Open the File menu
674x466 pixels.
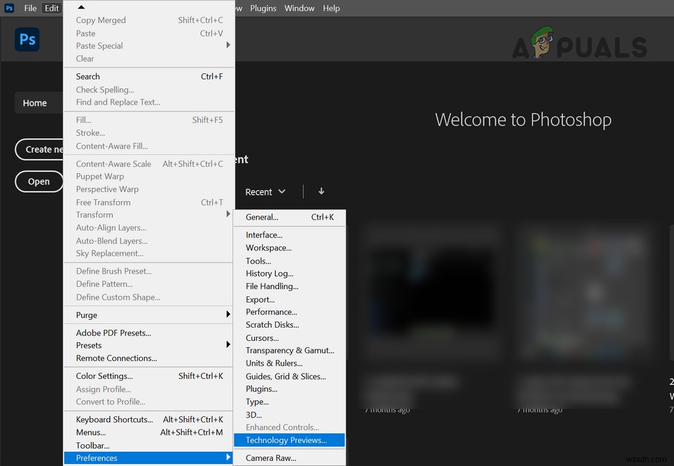[x=30, y=8]
